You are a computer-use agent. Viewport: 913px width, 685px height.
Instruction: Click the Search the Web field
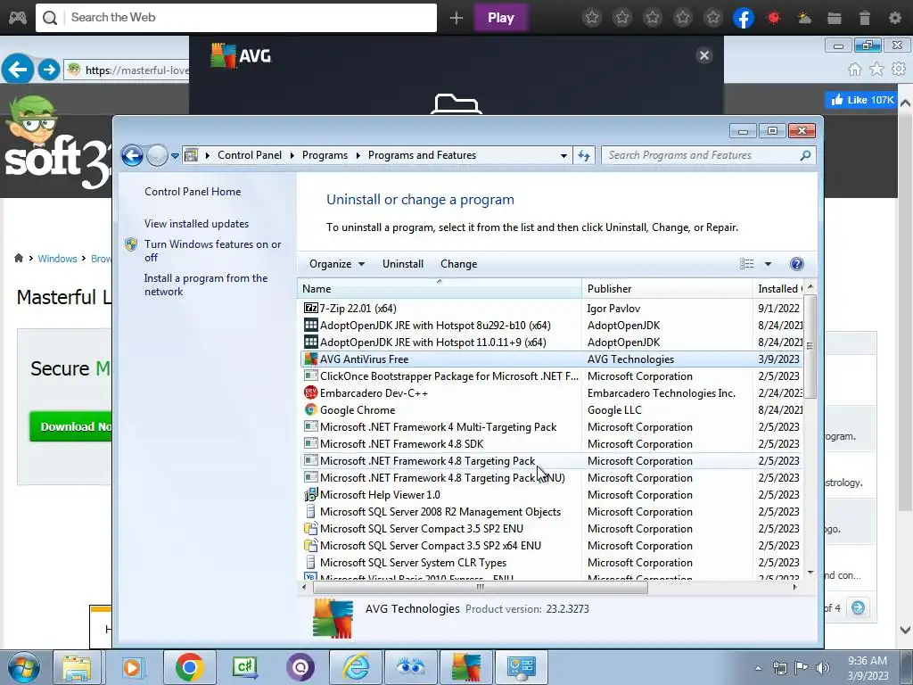pos(236,18)
